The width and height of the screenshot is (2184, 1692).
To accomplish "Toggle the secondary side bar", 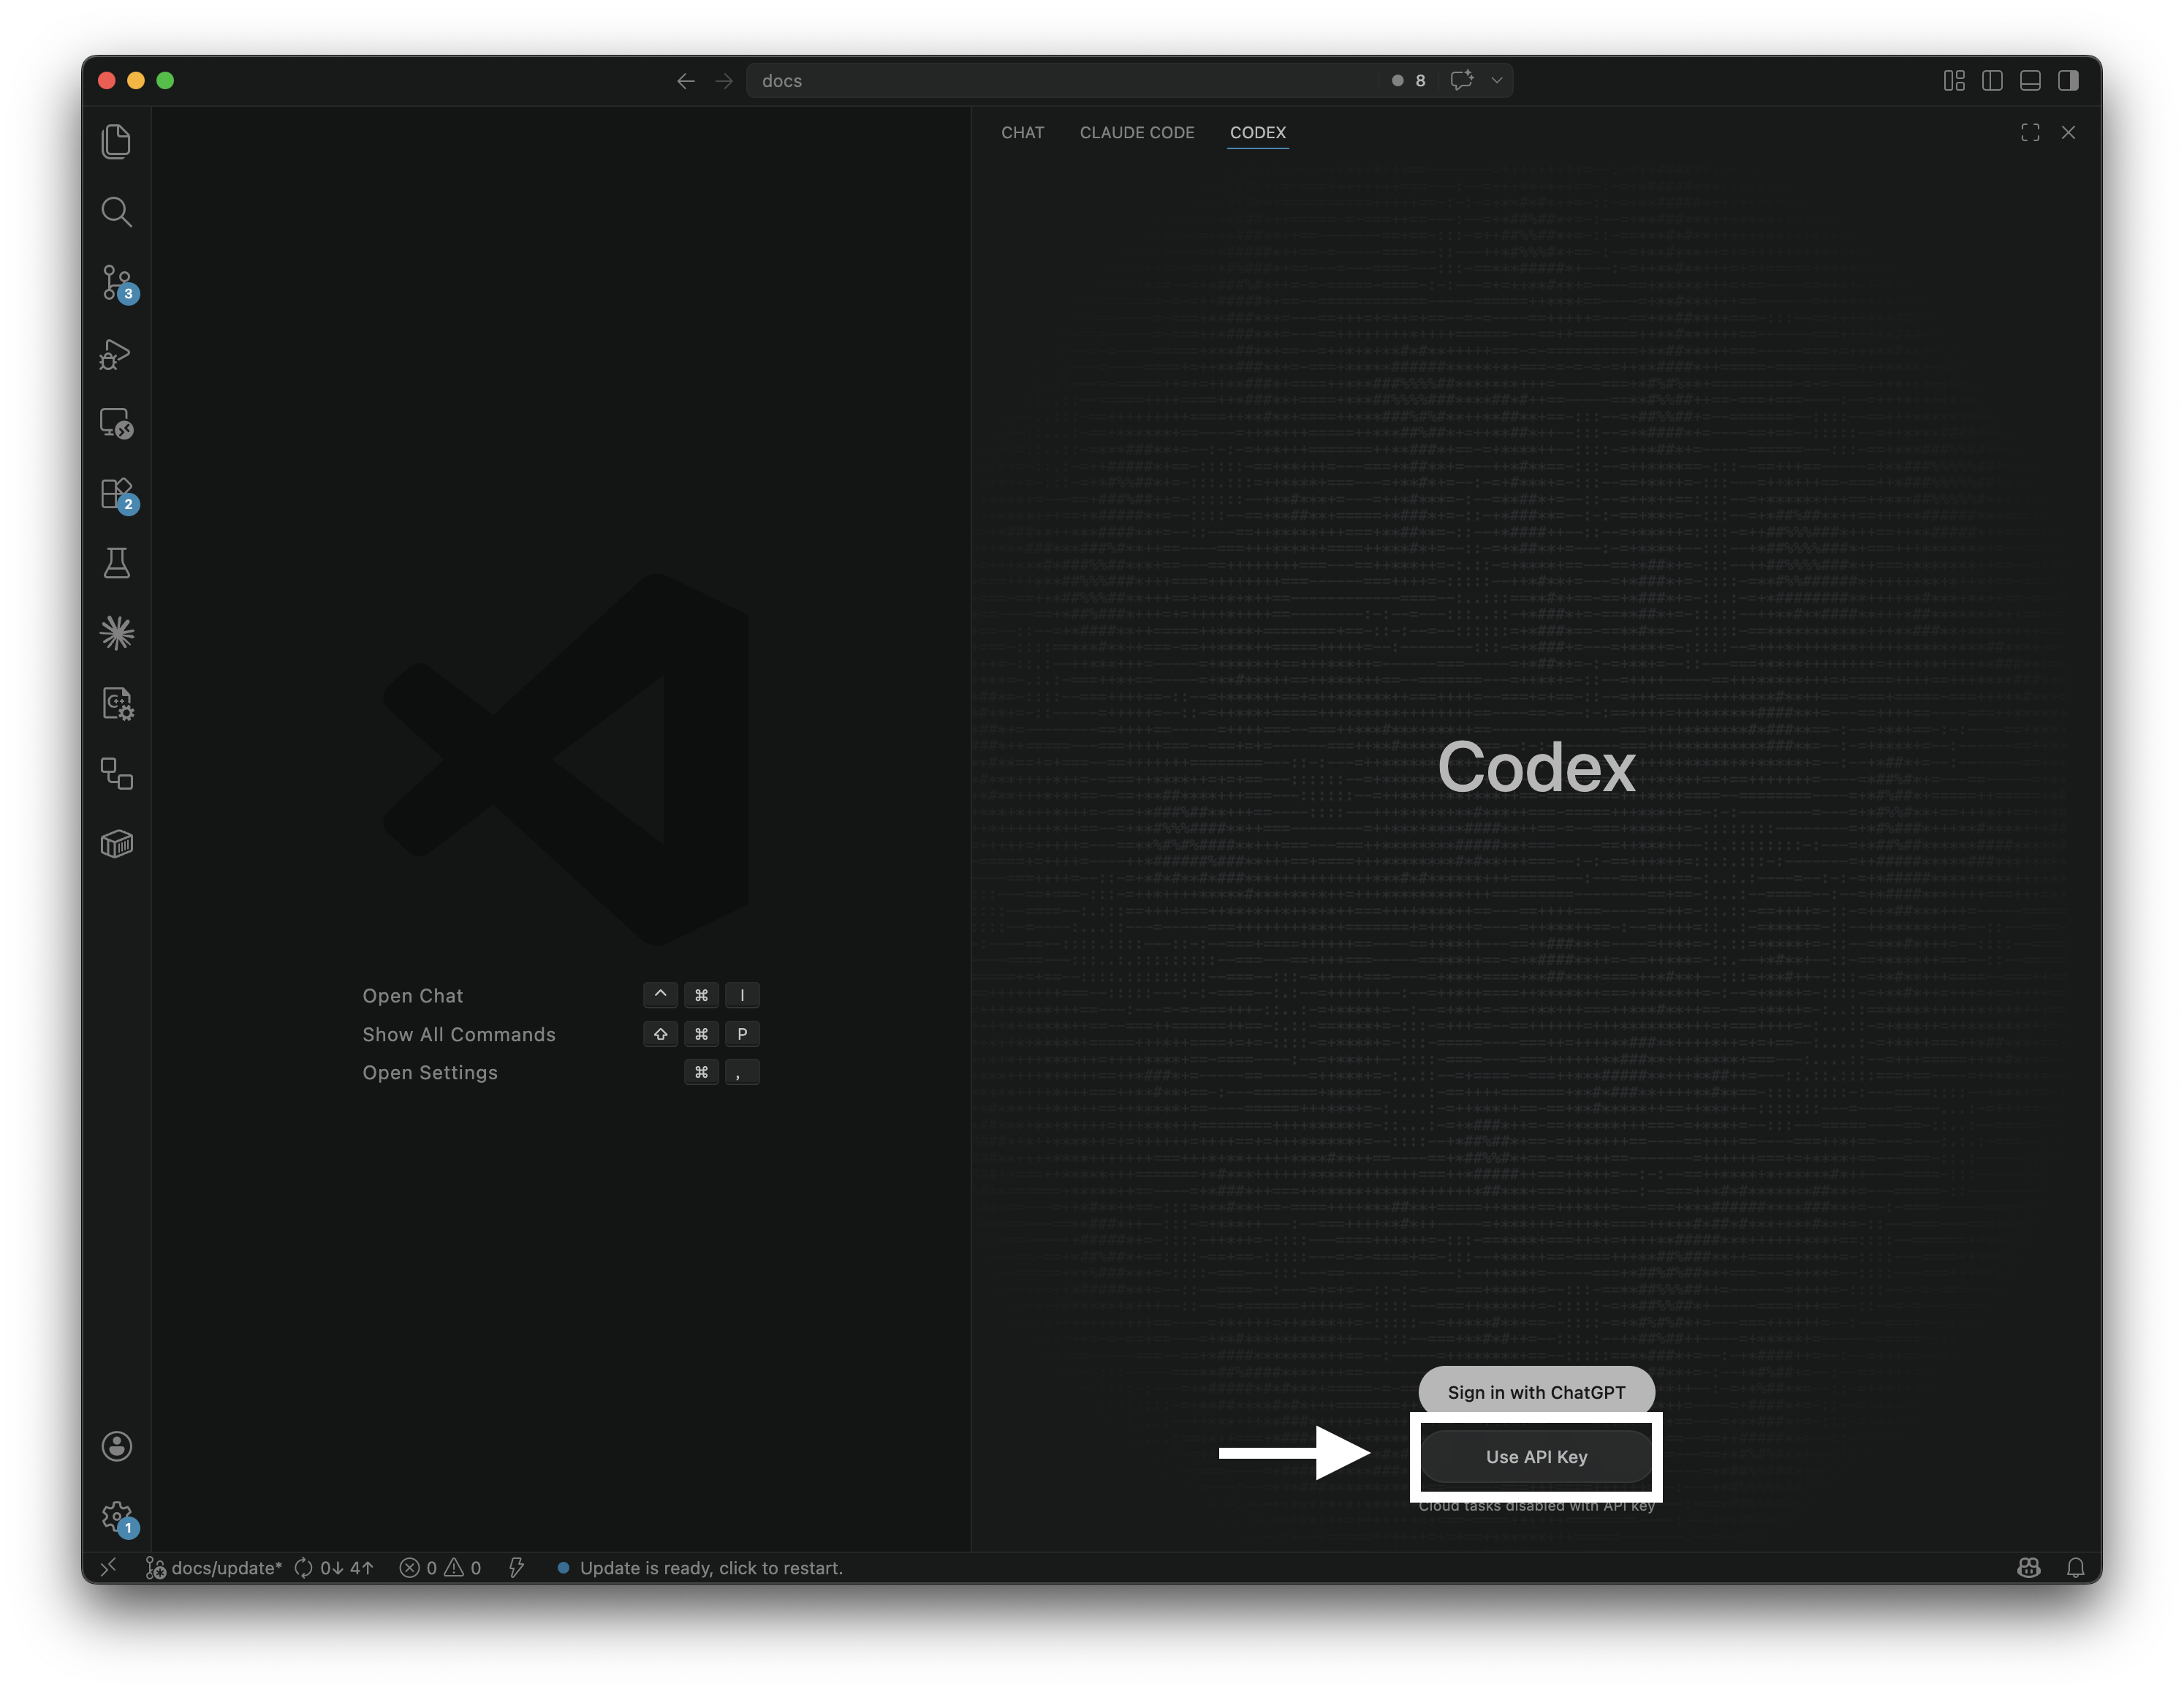I will click(2068, 80).
